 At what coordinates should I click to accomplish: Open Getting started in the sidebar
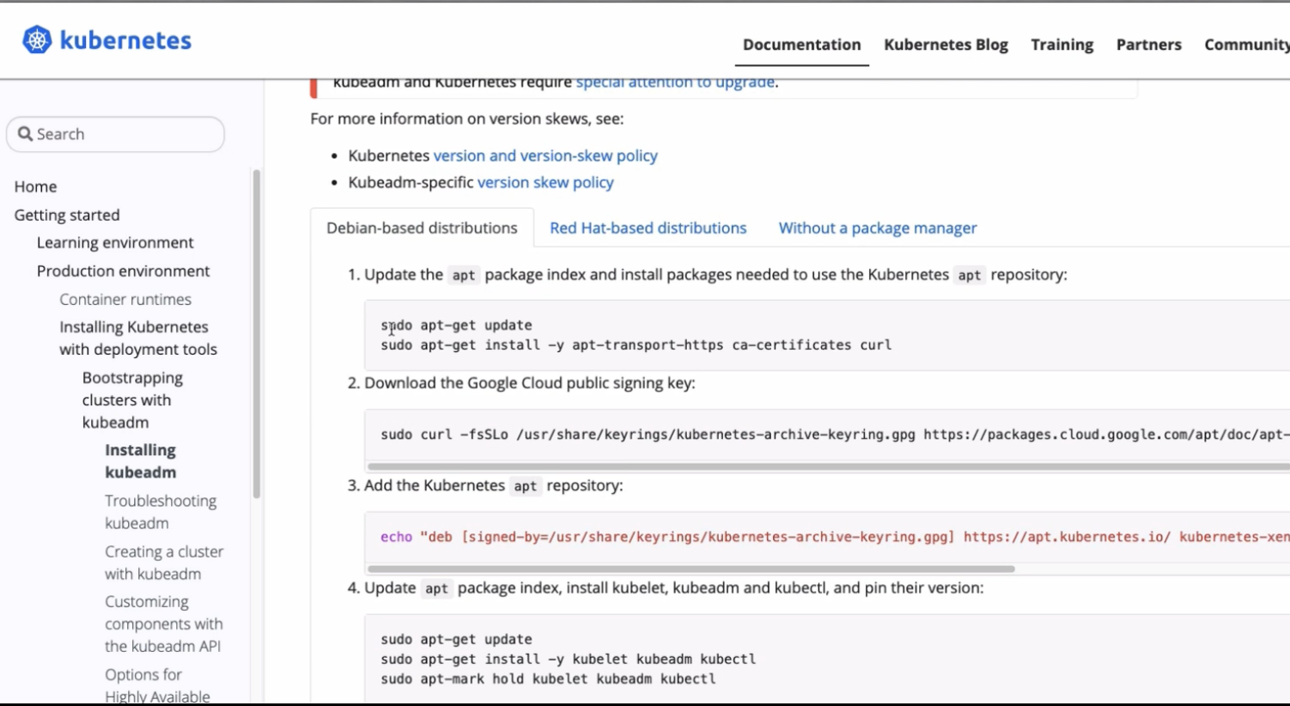(67, 215)
